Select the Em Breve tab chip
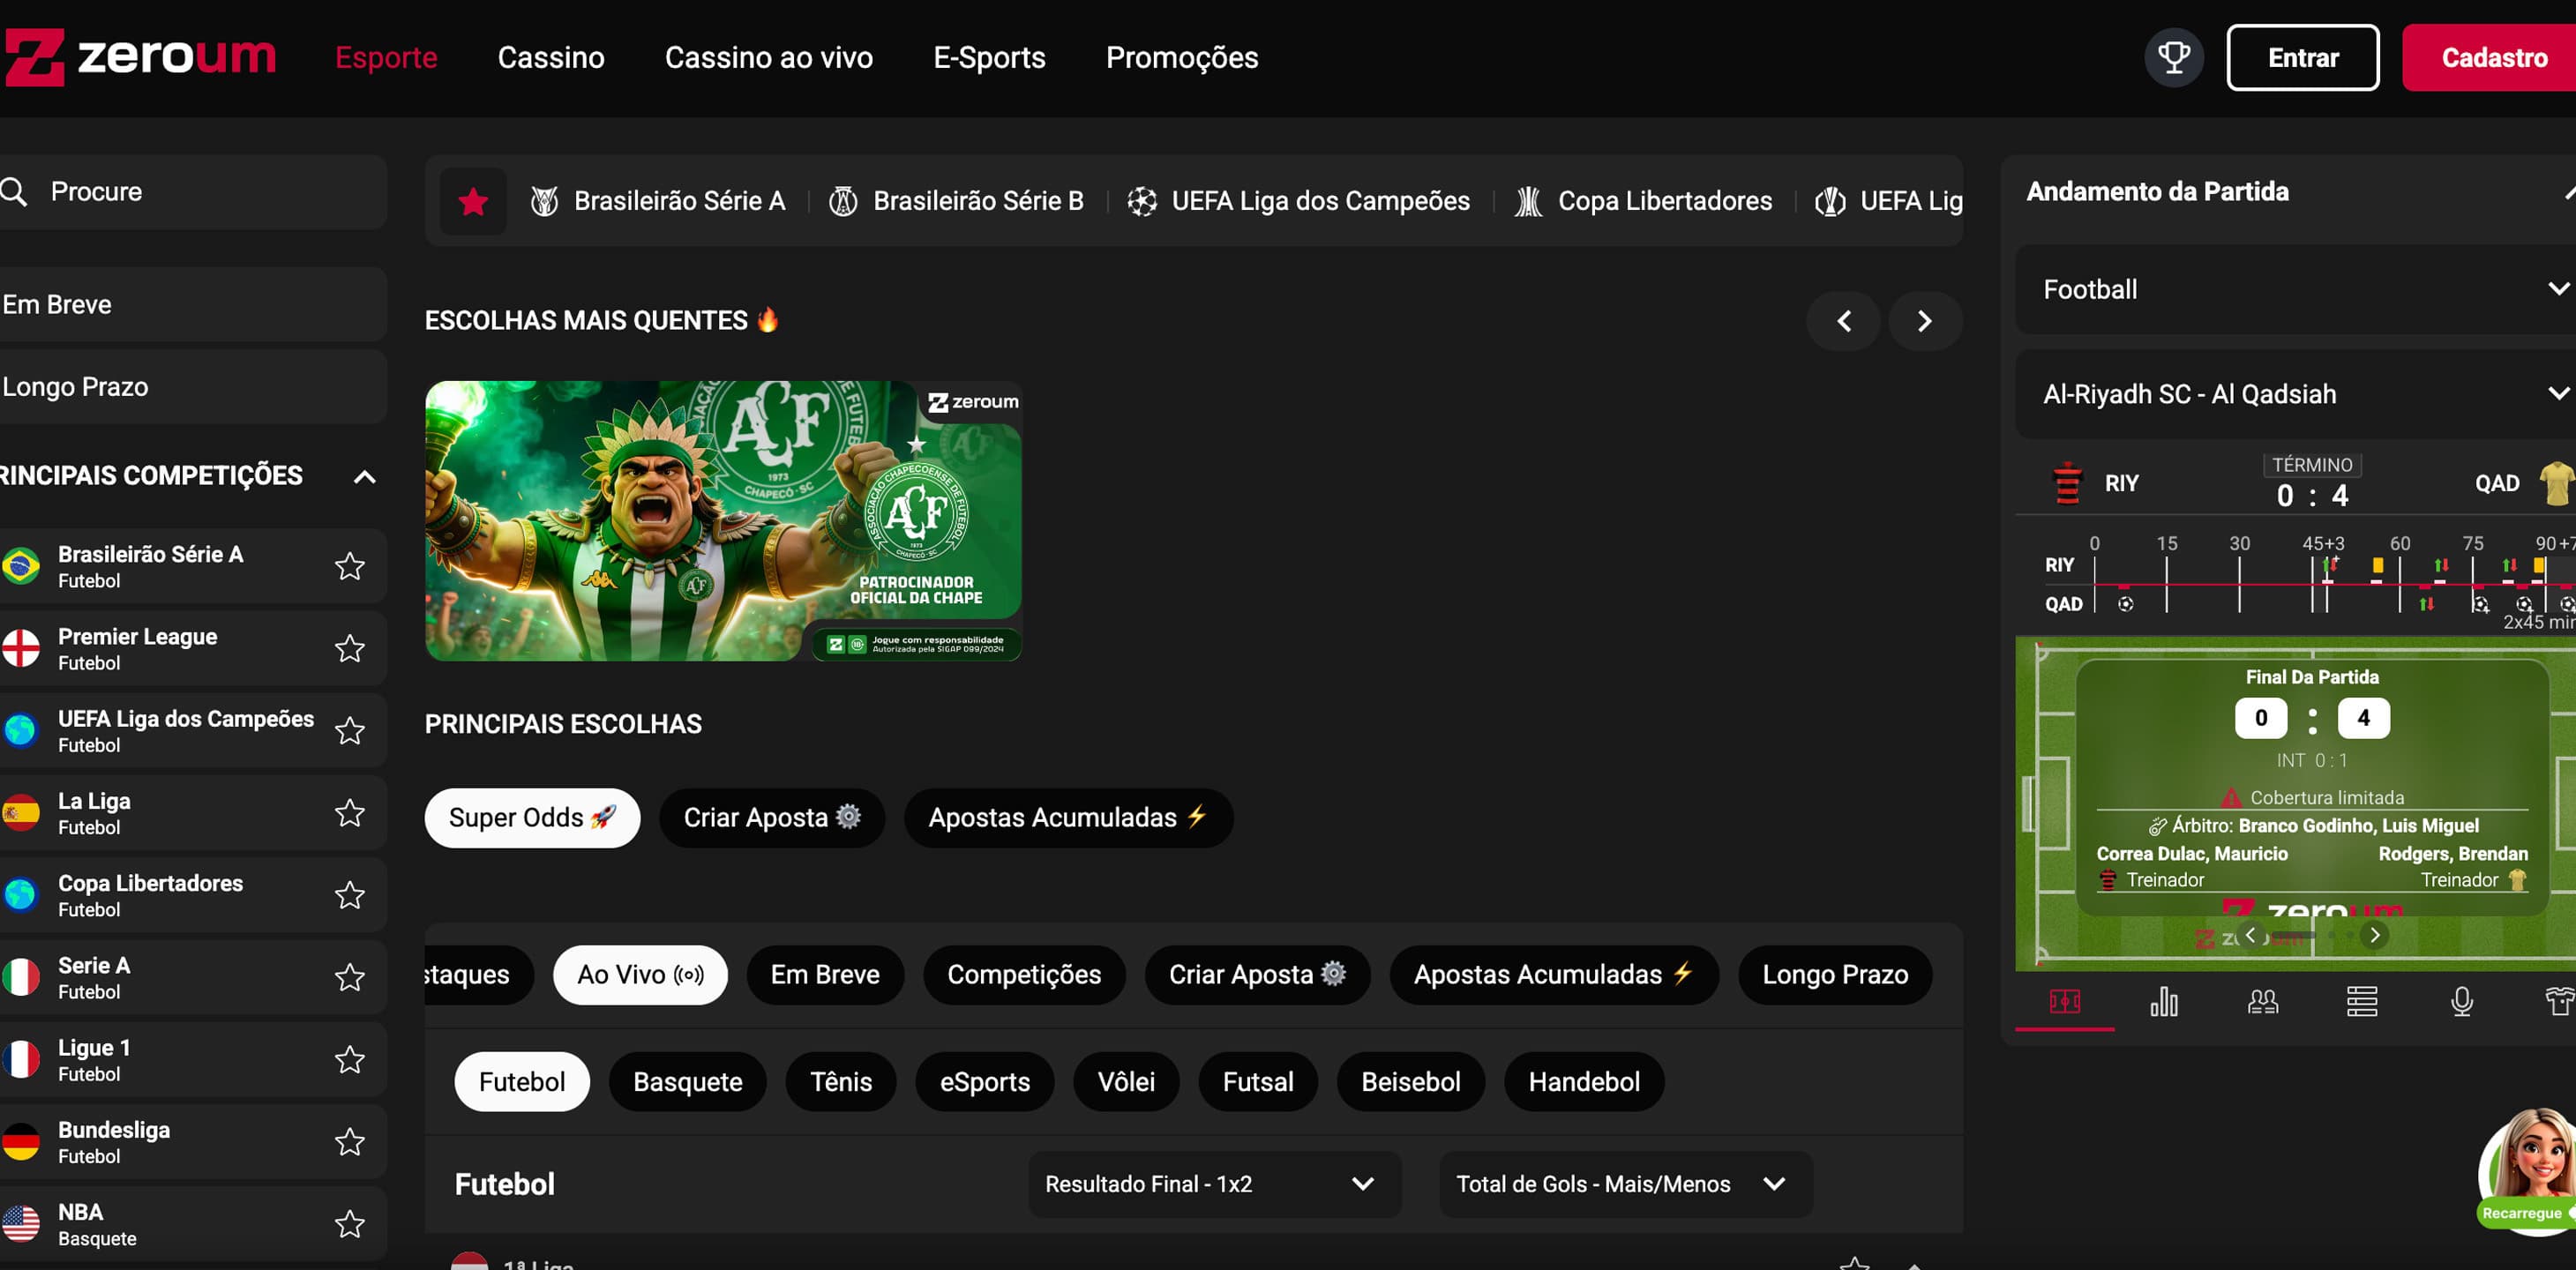2576x1270 pixels. point(825,975)
